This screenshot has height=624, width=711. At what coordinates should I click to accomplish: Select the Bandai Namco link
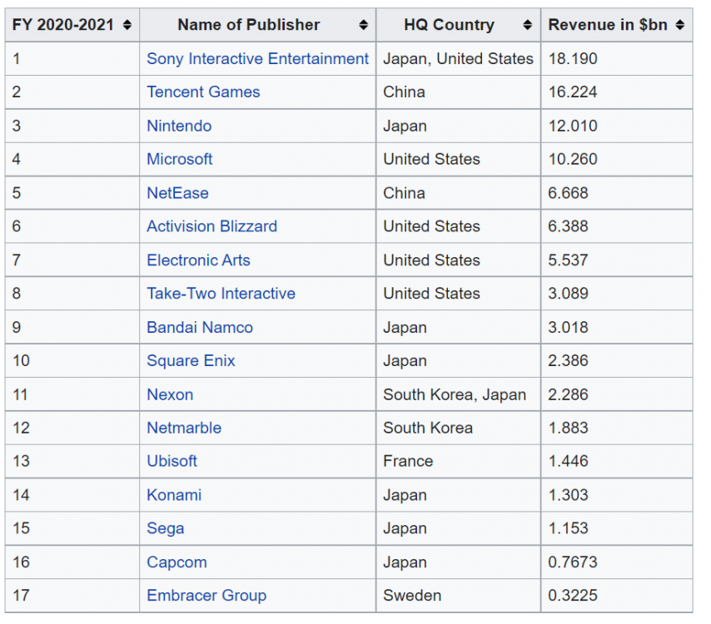tap(200, 328)
